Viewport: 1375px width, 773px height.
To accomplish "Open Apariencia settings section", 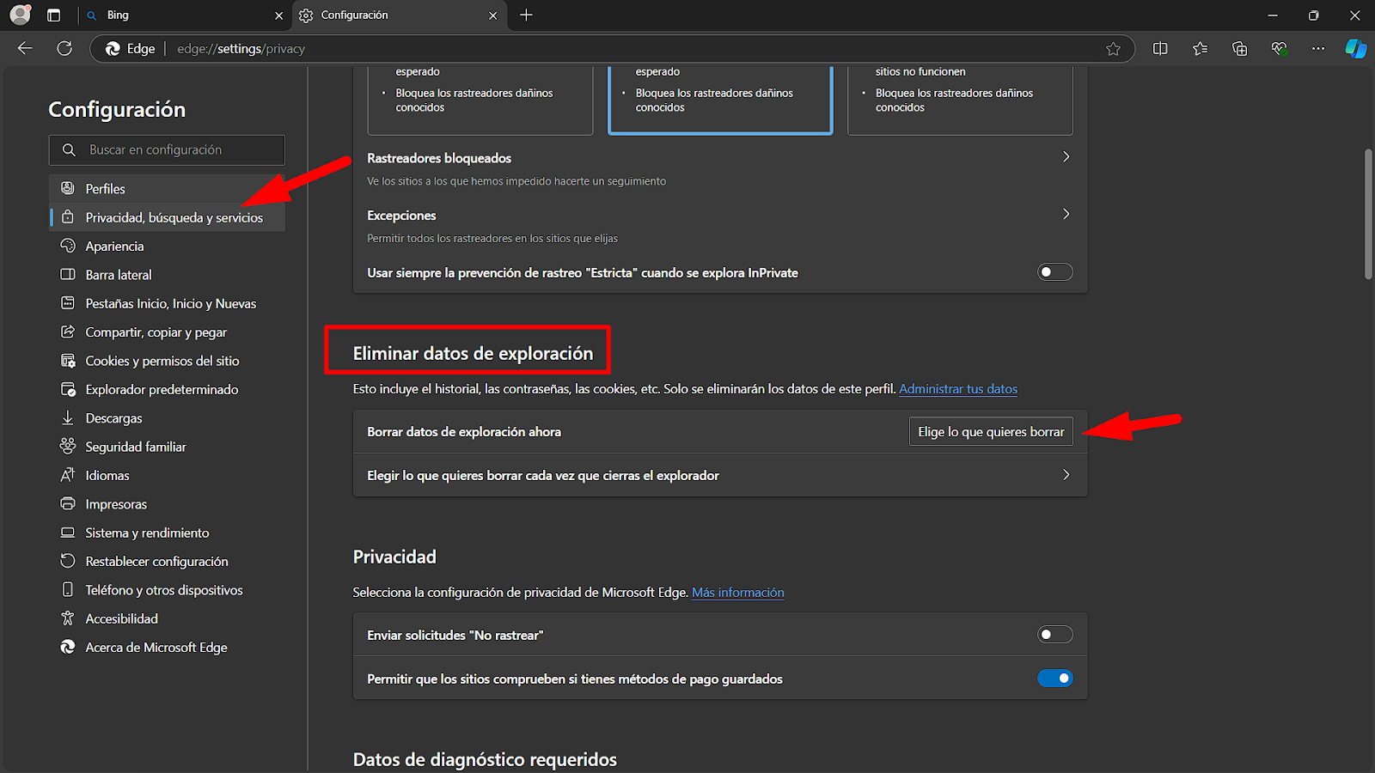I will click(114, 247).
